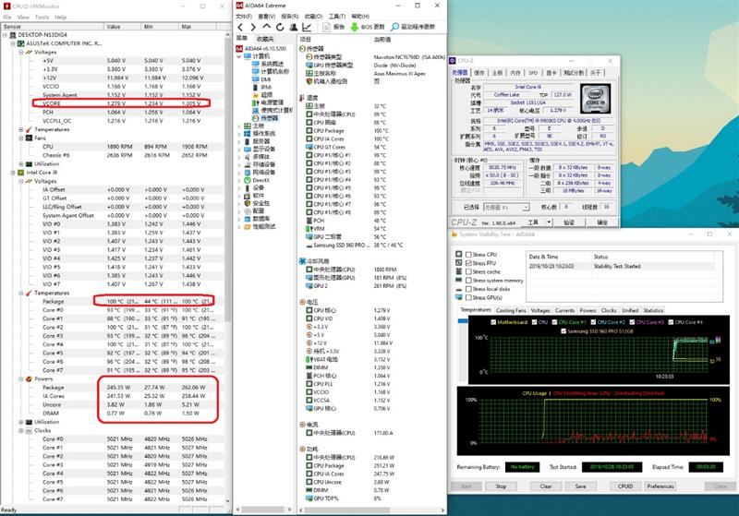
Task: Collapse the VCORE Voltages tree node
Action: tap(21, 53)
